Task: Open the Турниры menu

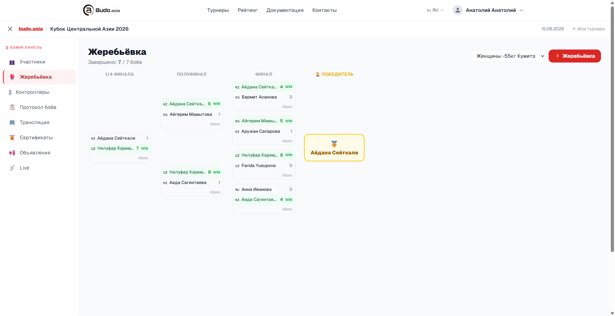Action: point(218,10)
